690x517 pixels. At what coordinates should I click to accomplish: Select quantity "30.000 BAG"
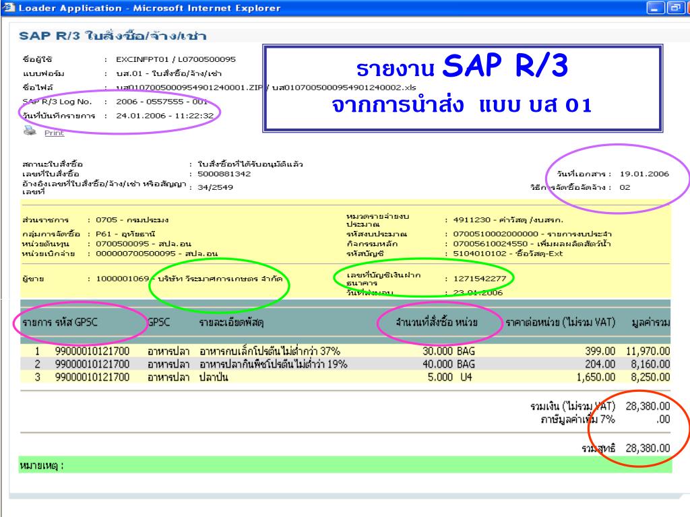tap(448, 351)
